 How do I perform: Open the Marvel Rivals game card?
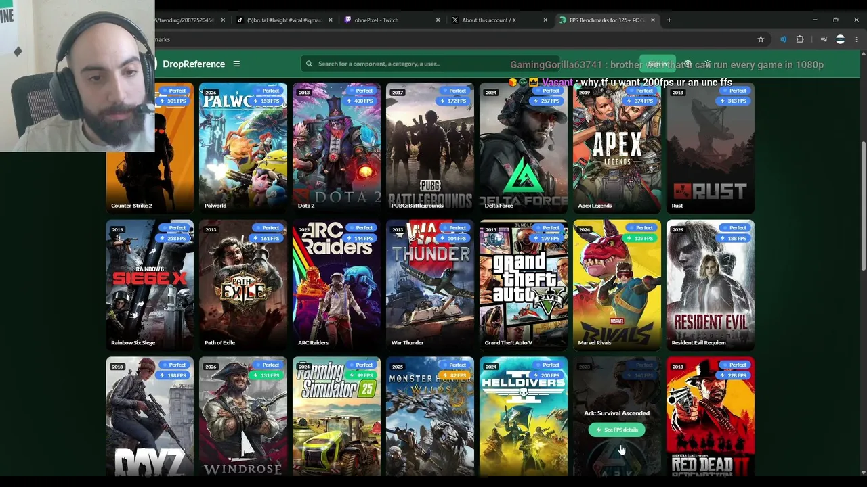[x=617, y=285]
